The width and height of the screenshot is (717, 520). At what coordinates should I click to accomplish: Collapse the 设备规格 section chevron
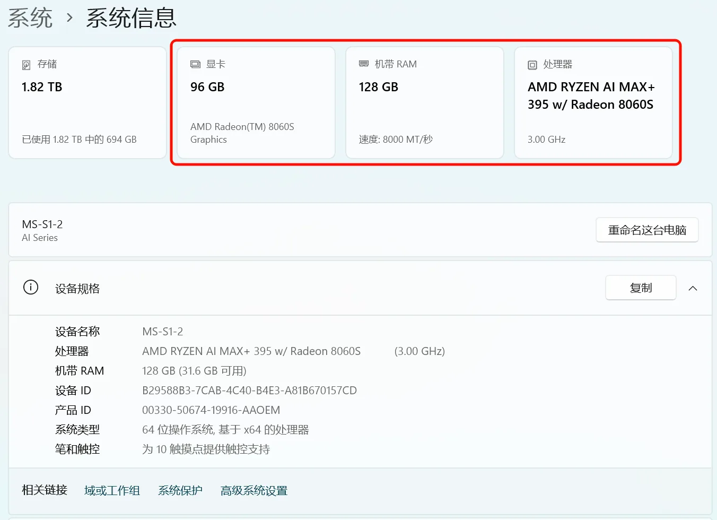click(x=693, y=288)
